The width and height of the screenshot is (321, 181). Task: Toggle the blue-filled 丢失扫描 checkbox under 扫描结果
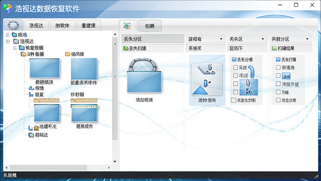click(x=278, y=59)
